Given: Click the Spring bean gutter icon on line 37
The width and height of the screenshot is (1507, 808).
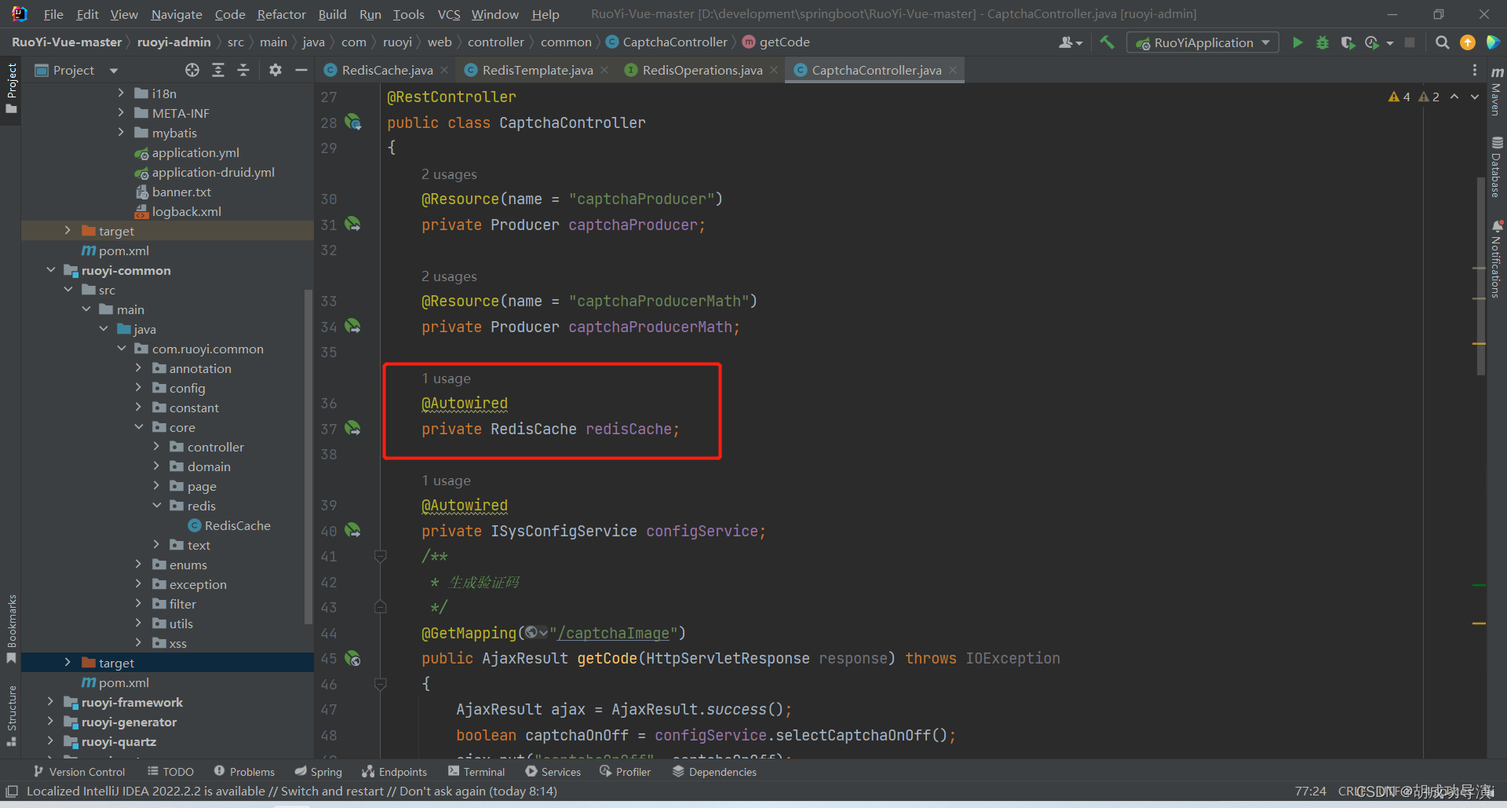Looking at the screenshot, I should [x=353, y=428].
